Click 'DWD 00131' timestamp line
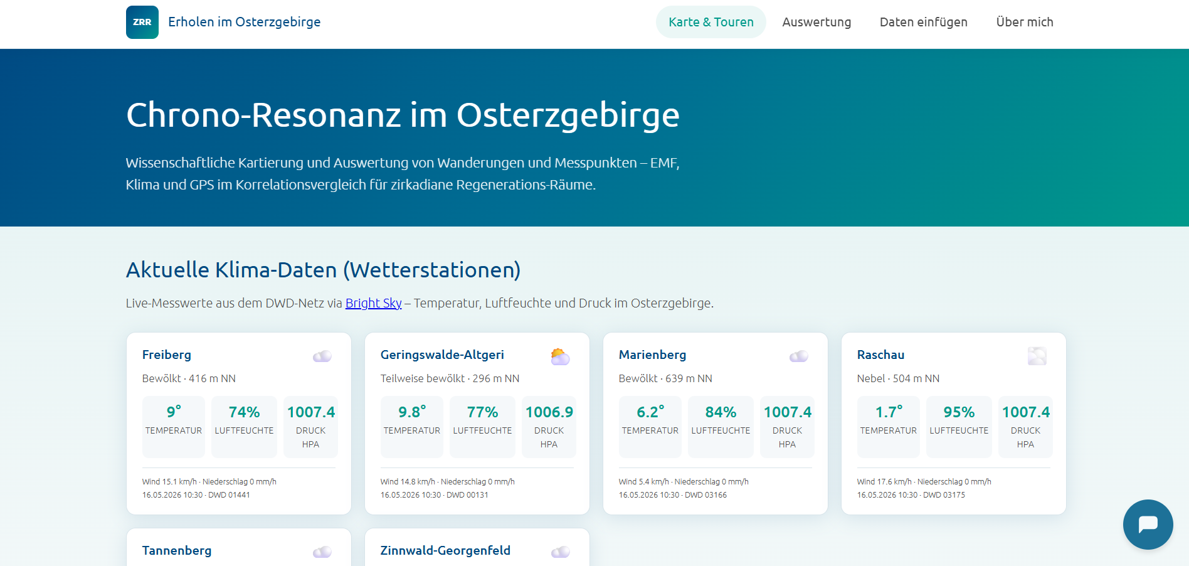 [x=434, y=495]
